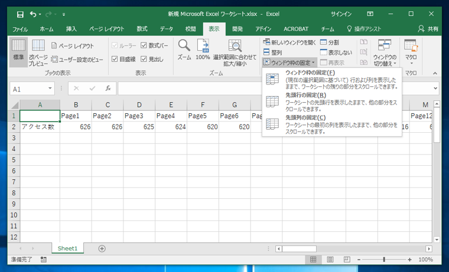Screen dimensions: 449x272
Task: Click the Select All corner triangle
Action: tap(14, 105)
